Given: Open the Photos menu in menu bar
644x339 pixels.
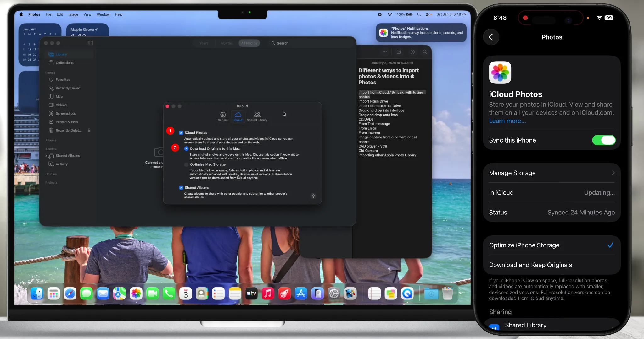Looking at the screenshot, I should click(34, 14).
